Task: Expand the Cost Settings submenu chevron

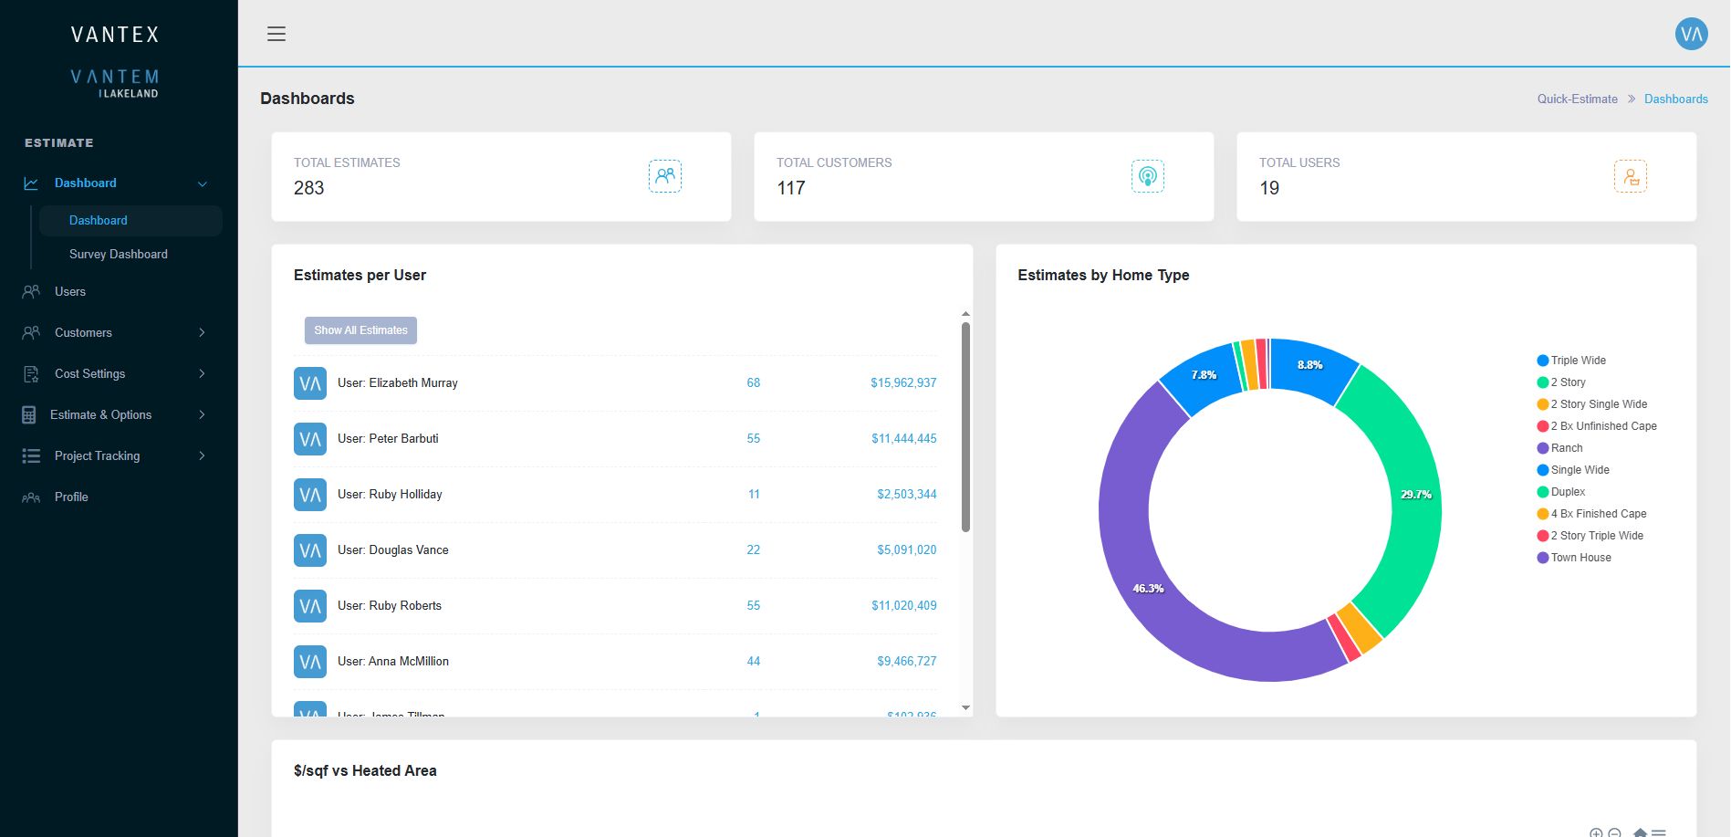Action: coord(203,374)
